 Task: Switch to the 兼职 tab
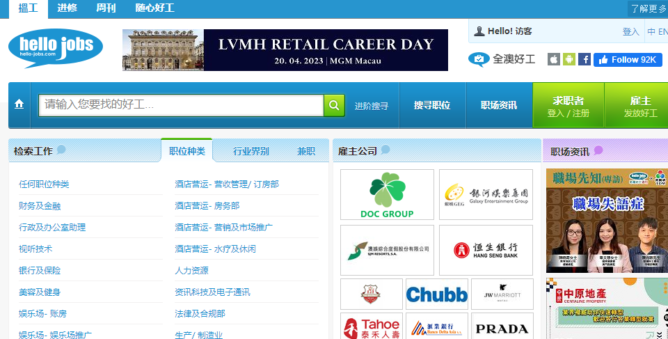(x=306, y=151)
